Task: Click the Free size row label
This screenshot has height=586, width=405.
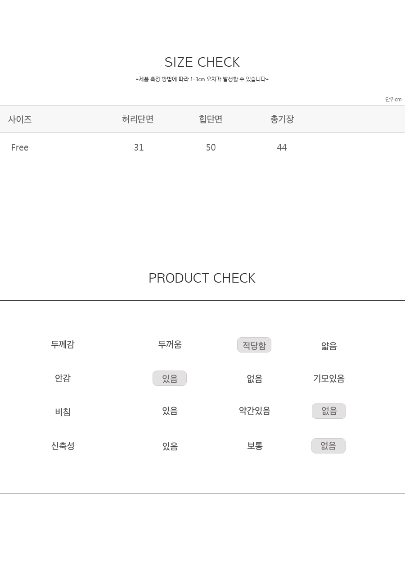Action: coord(20,147)
